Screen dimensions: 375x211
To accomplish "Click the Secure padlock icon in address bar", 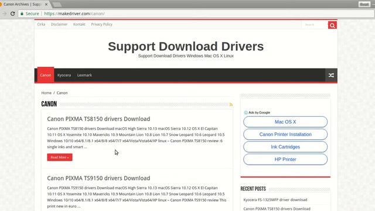I will [22, 14].
